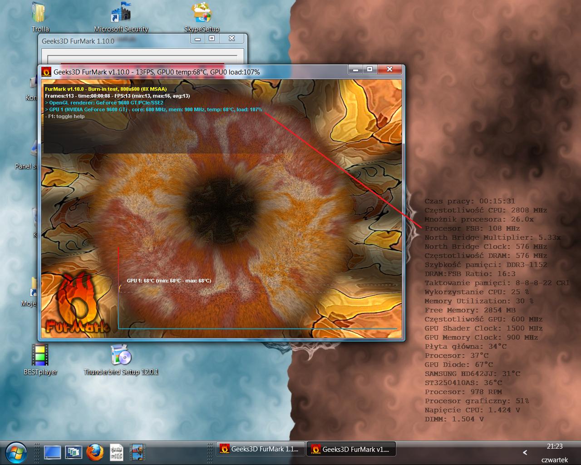Screen dimensions: 581x465
Task: Click the 'Geeks3D FurMark v1.10.0 - 13FPS' title bar text
Action: tap(157, 72)
